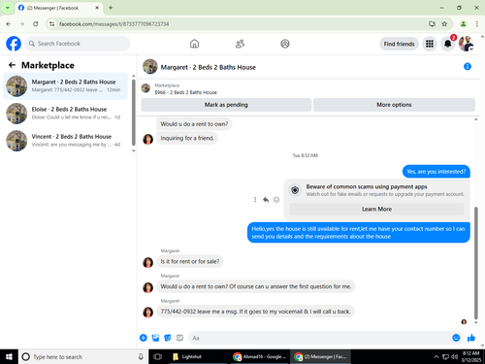Choose a sticker icon in composer
Image resolution: width=485 pixels, height=364 pixels.
168,338
